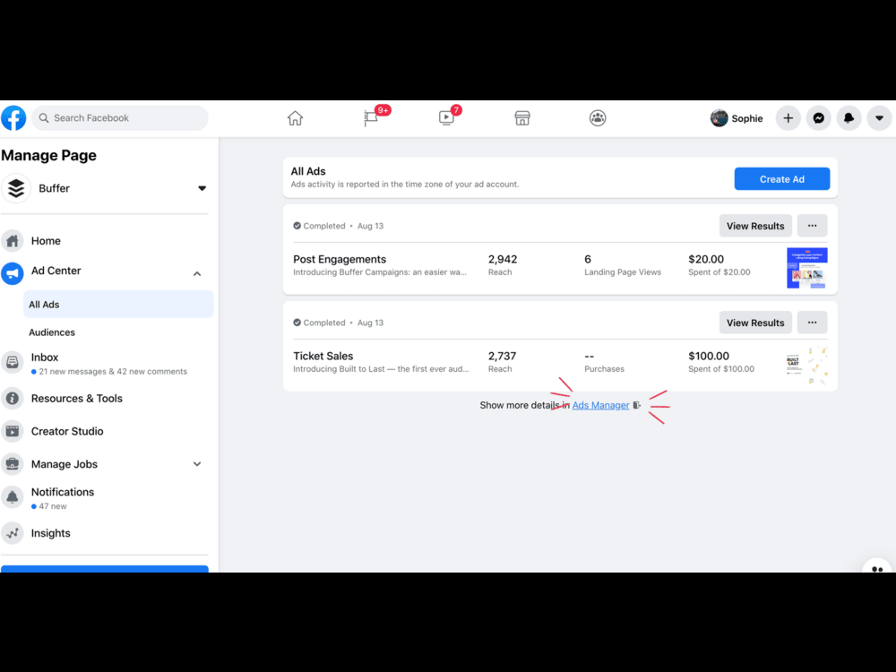The width and height of the screenshot is (896, 672).
Task: Open Resources & Tools
Action: click(x=76, y=399)
